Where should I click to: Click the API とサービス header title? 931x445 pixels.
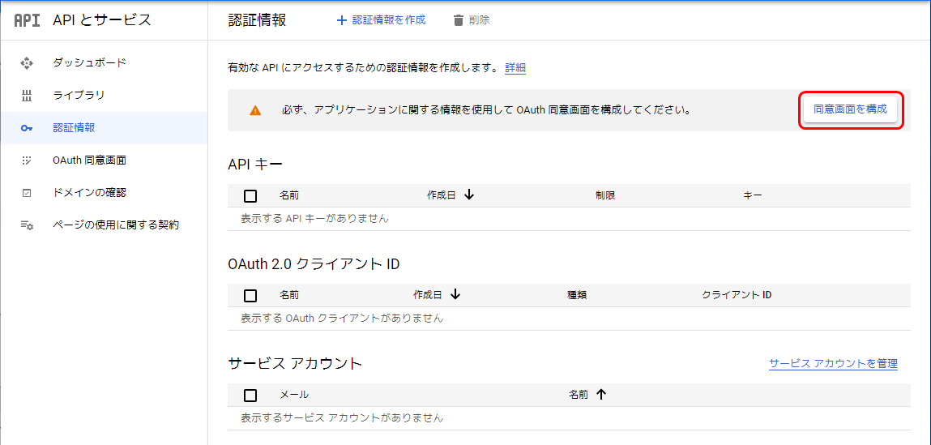pos(102,20)
